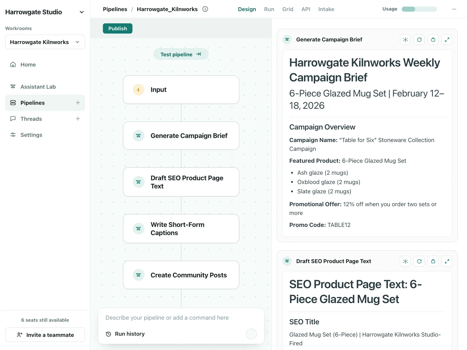Select Pipelines in the sidebar

pyautogui.click(x=45, y=103)
